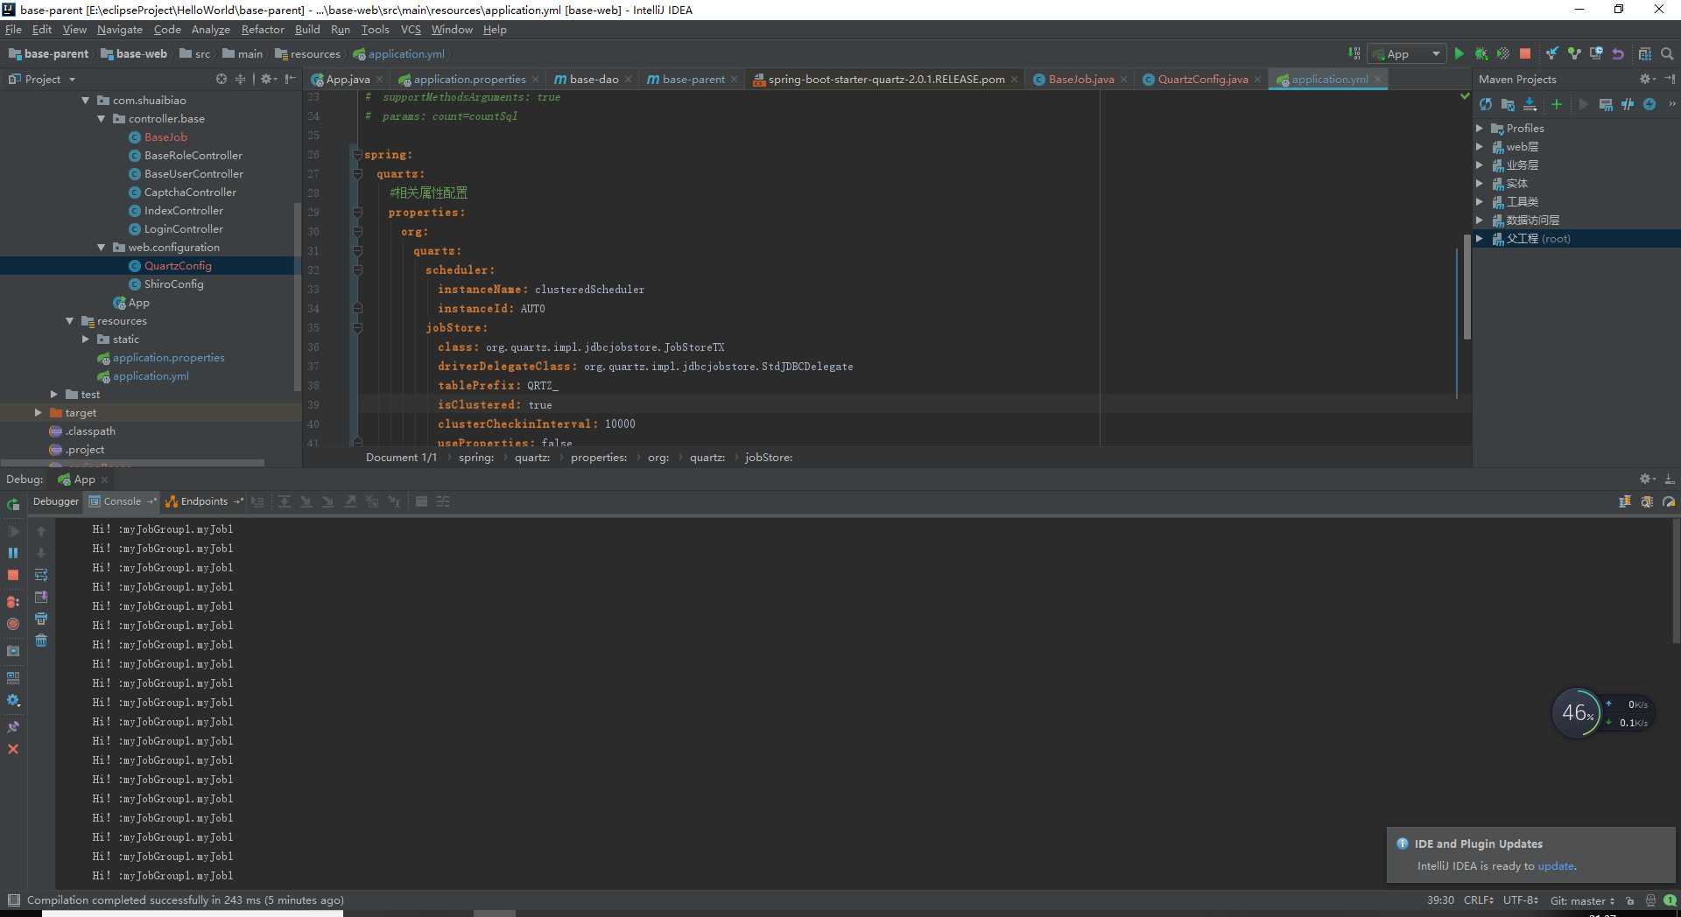The width and height of the screenshot is (1681, 917).
Task: Stop the running app via main toolbar
Action: click(1525, 54)
